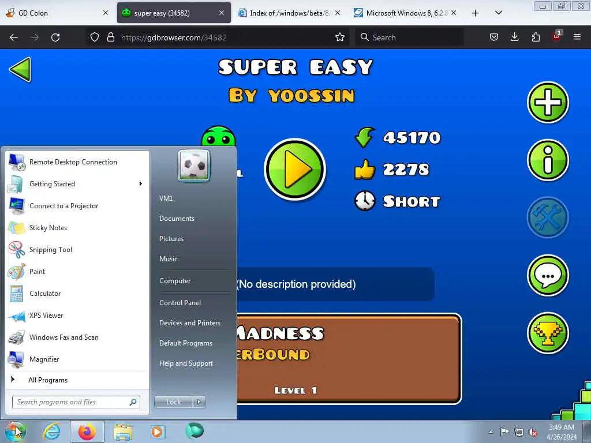Click the clock length icon
The height and width of the screenshot is (443, 591).
(x=365, y=201)
